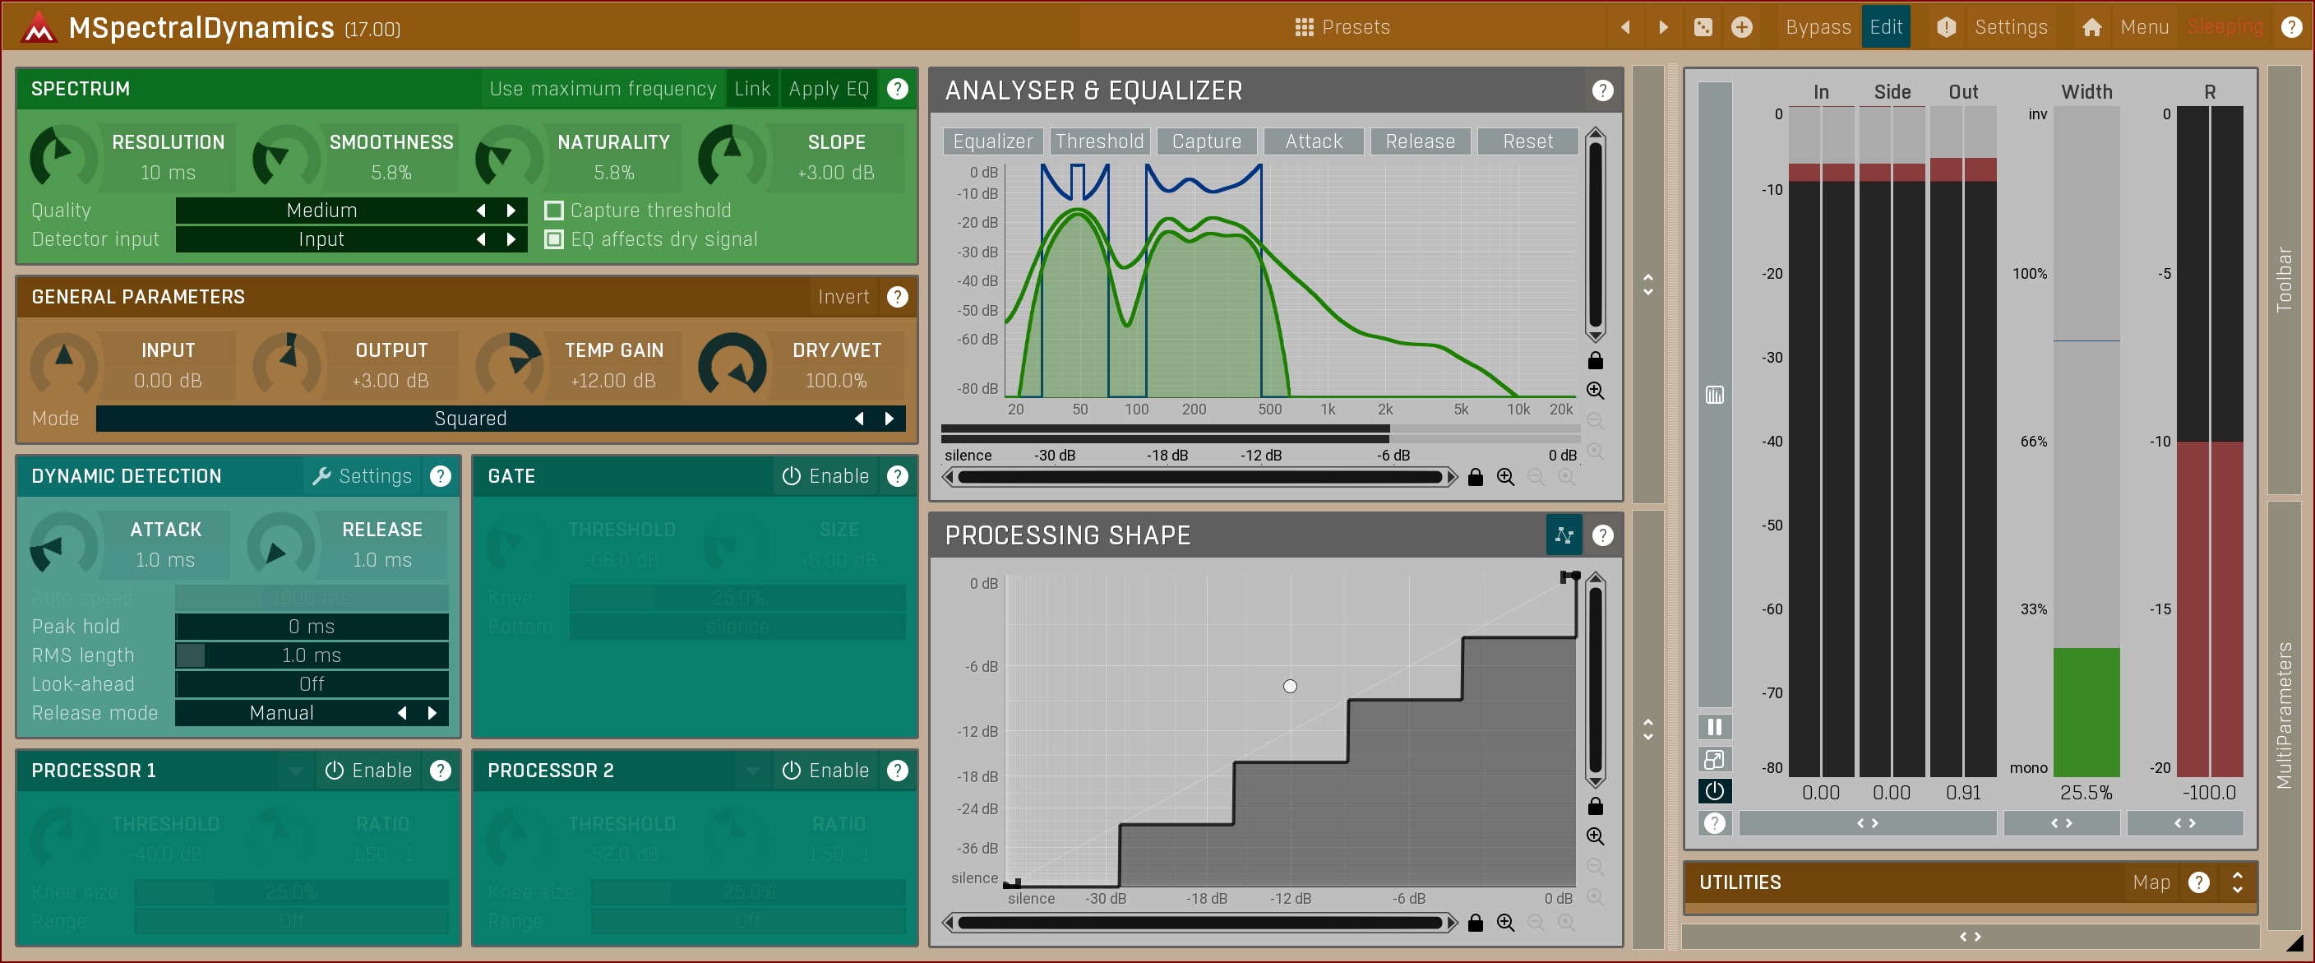
Task: Enable the Capture threshold checkbox
Action: click(554, 211)
